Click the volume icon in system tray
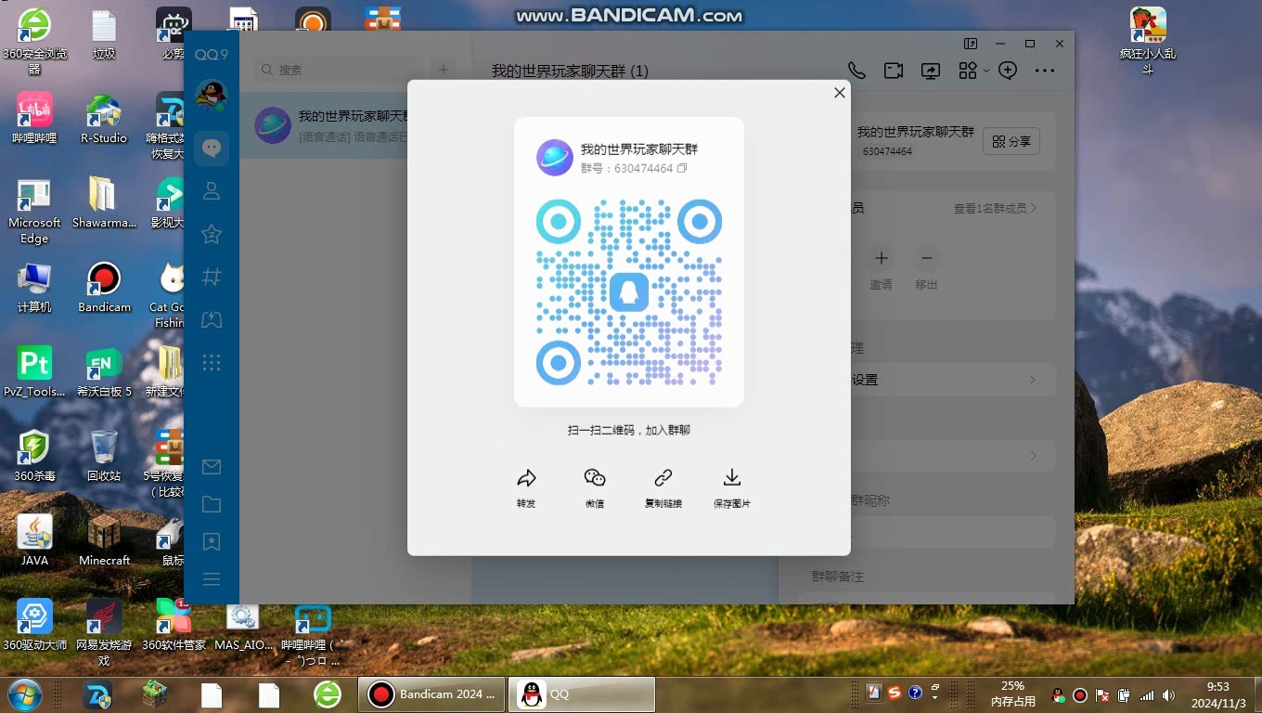Screen dimensions: 1262x713 (1168, 694)
